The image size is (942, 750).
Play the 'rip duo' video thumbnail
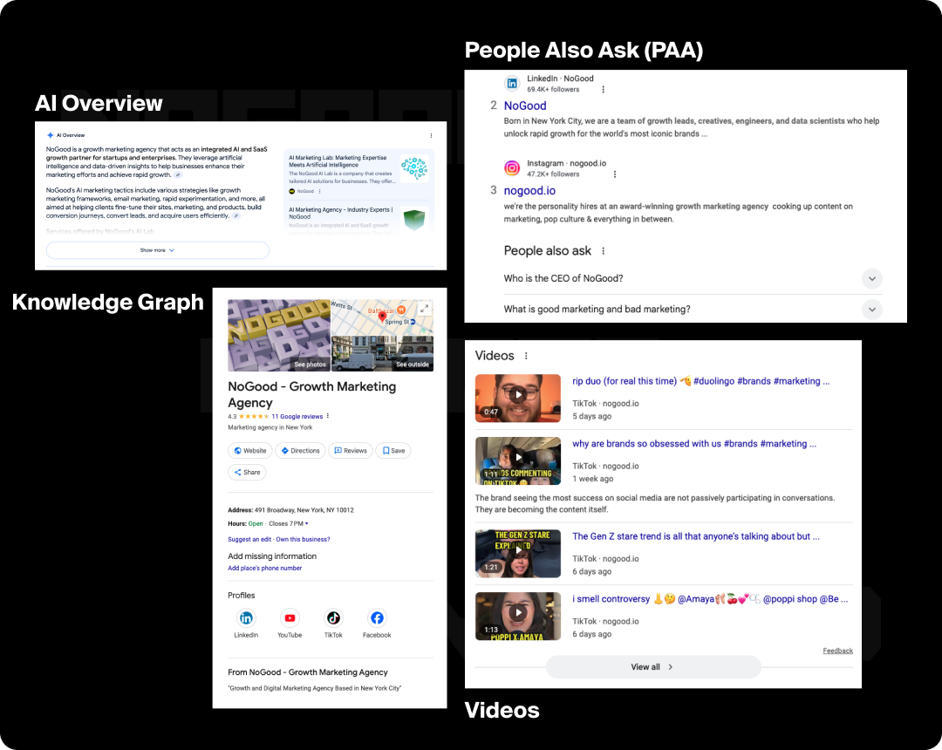[x=518, y=399]
